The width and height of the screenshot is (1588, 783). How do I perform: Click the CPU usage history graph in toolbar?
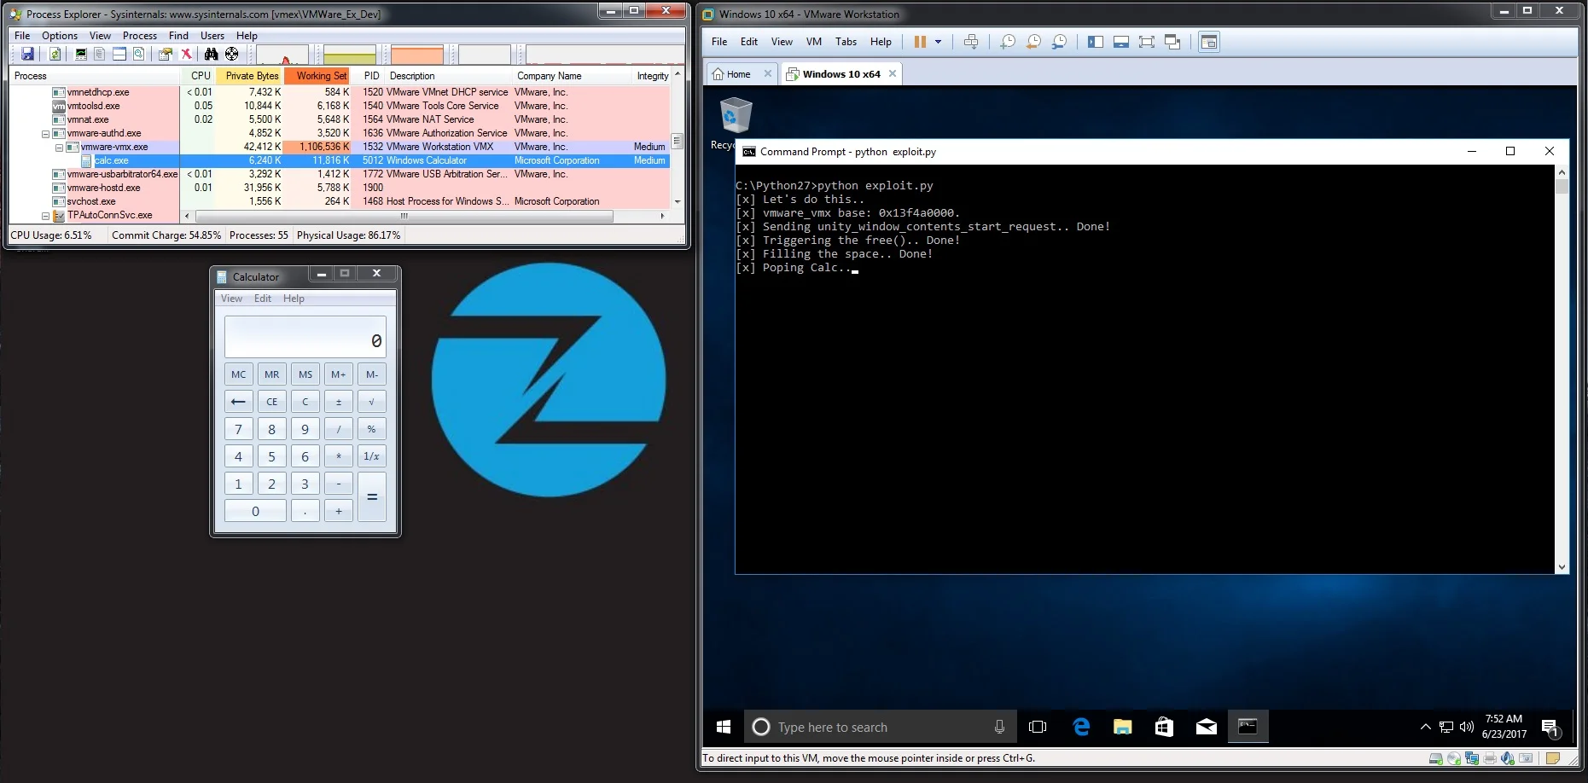point(282,55)
